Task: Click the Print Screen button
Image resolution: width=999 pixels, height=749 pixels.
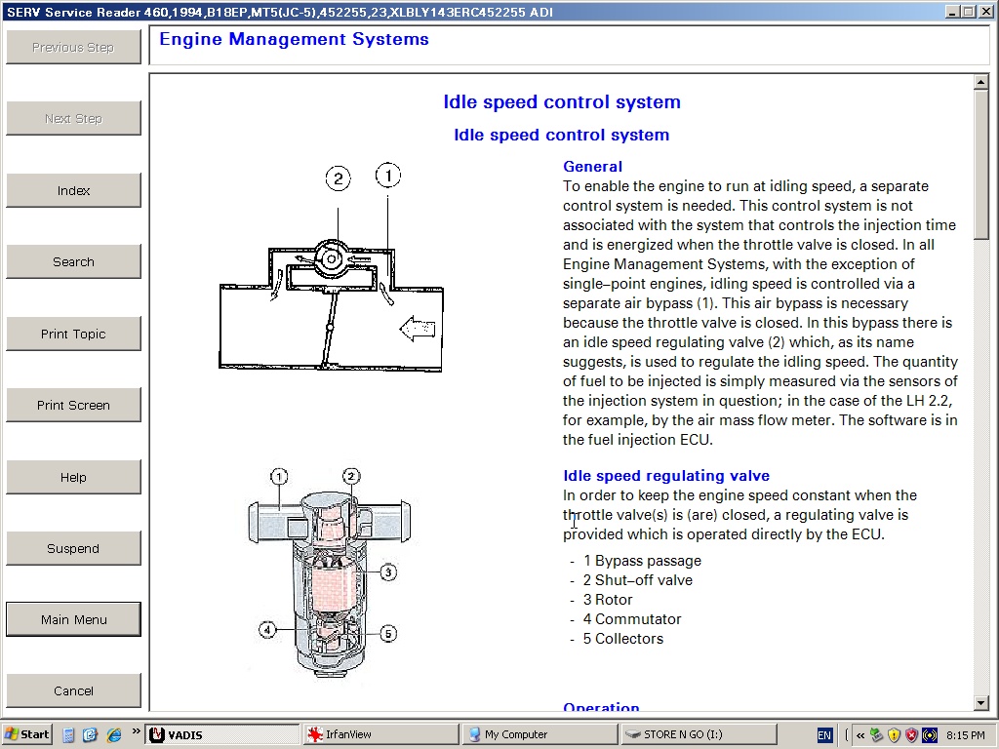Action: (x=73, y=405)
